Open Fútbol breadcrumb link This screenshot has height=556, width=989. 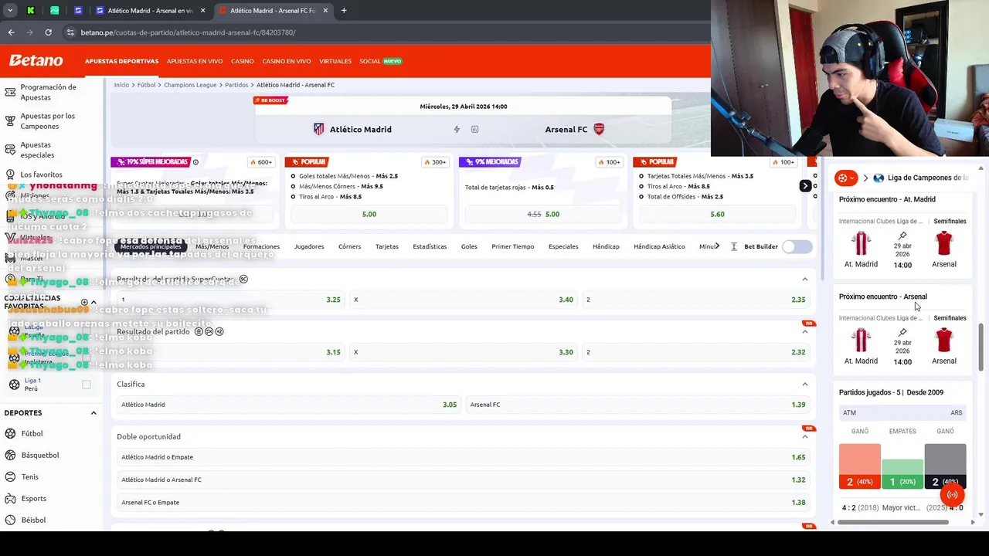(146, 85)
